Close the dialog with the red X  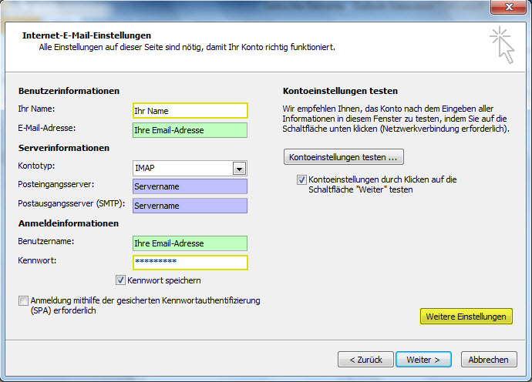tap(506, 7)
